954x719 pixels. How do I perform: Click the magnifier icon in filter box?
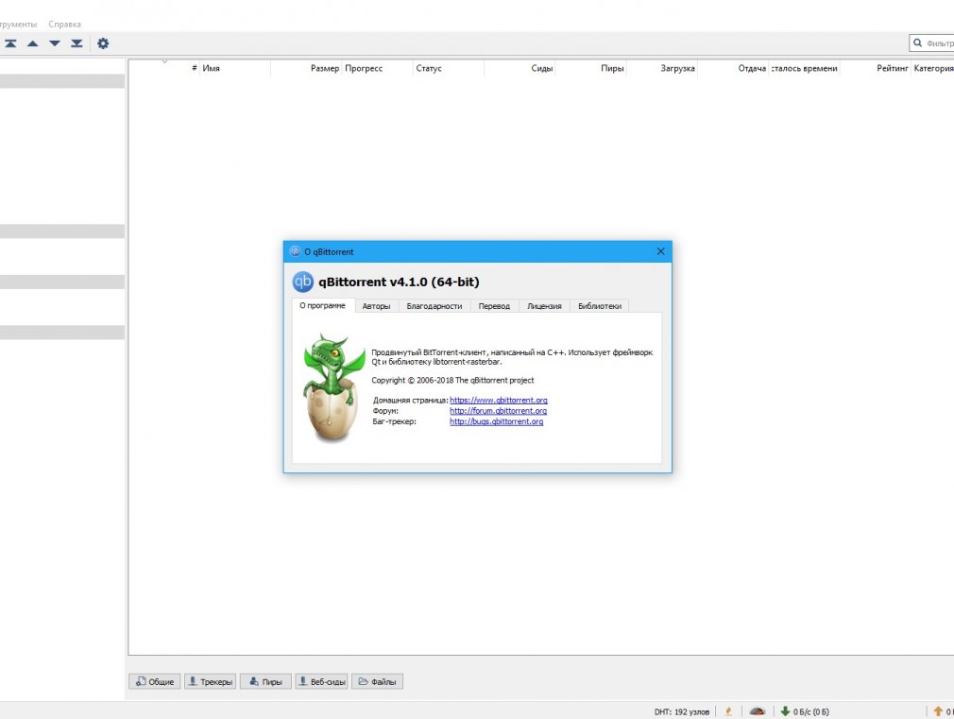[x=917, y=43]
